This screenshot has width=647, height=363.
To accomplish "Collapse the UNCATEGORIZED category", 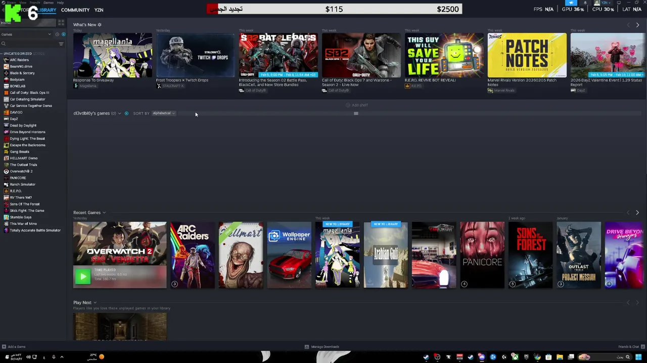I will 18,53.
